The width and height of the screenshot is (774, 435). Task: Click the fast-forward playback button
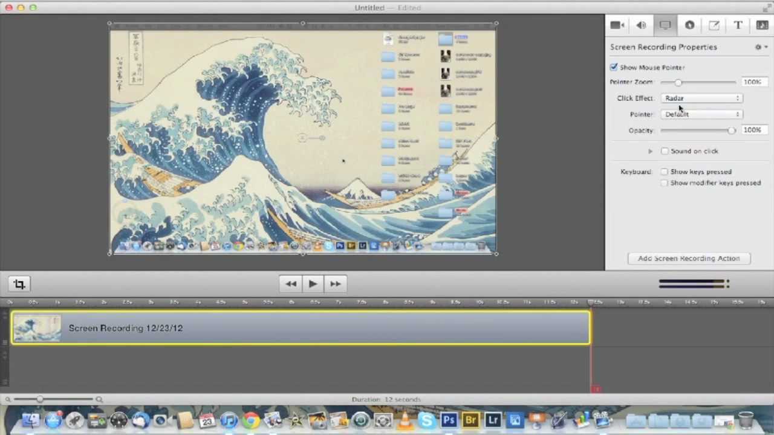335,283
